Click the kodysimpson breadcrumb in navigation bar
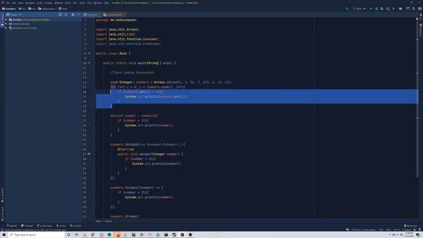 click(47, 9)
